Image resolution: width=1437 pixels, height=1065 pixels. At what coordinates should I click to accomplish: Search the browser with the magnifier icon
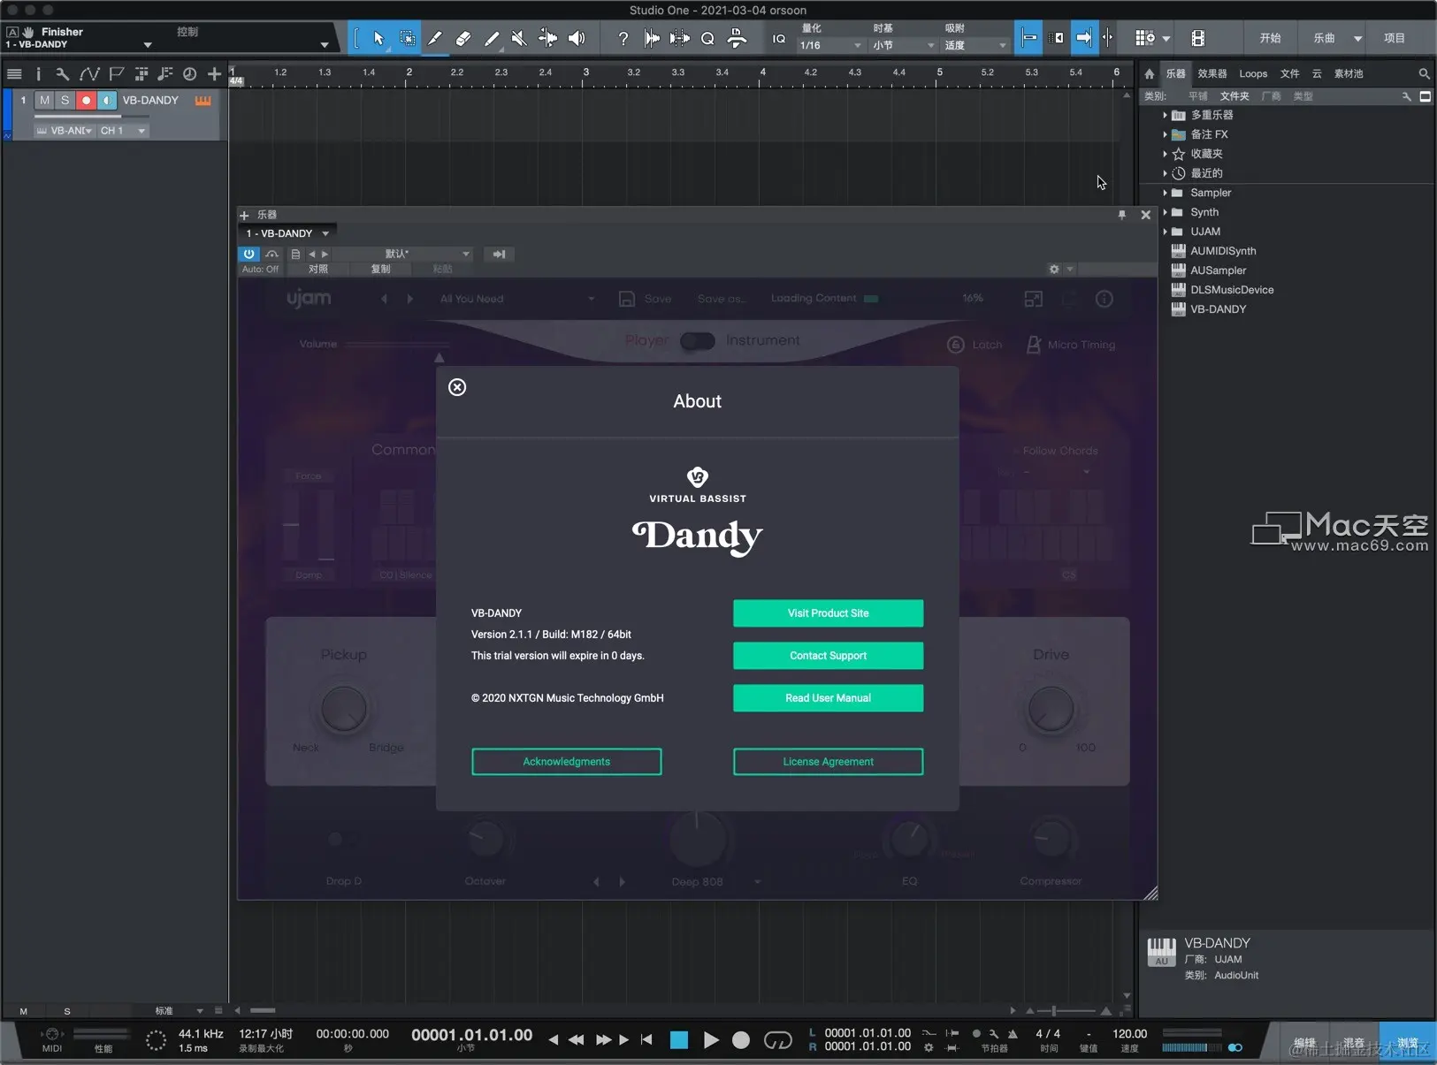(1424, 74)
